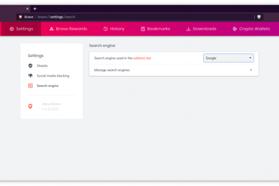Open a new tab with plus icon
This screenshot has height=186, width=279.
coord(35,8)
